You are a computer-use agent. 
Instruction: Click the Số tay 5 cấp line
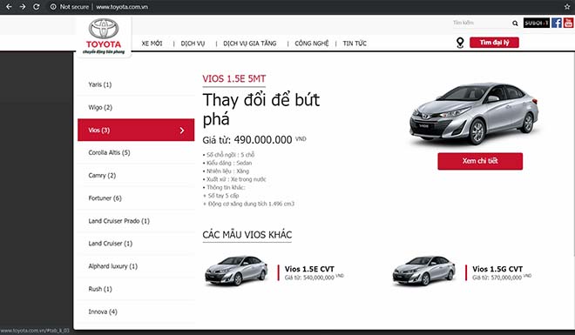[x=221, y=196]
